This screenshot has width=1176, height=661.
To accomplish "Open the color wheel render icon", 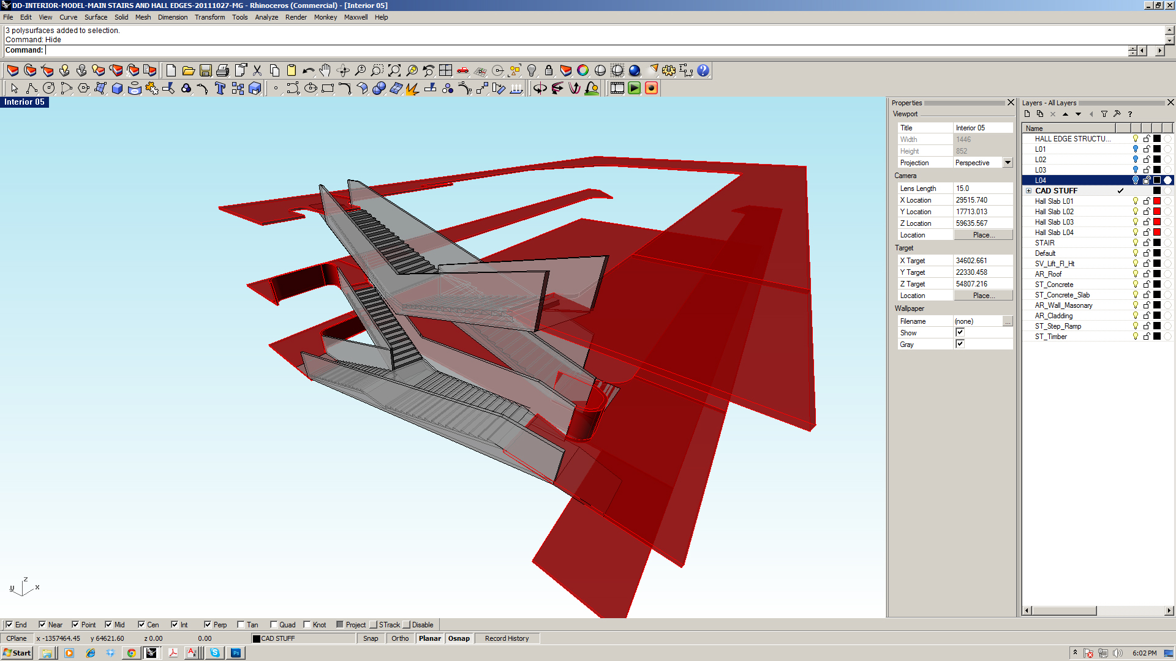I will pos(583,70).
